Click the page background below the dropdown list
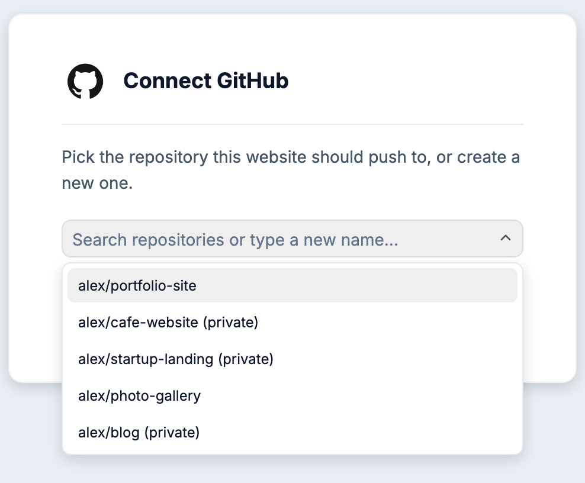 [292, 469]
